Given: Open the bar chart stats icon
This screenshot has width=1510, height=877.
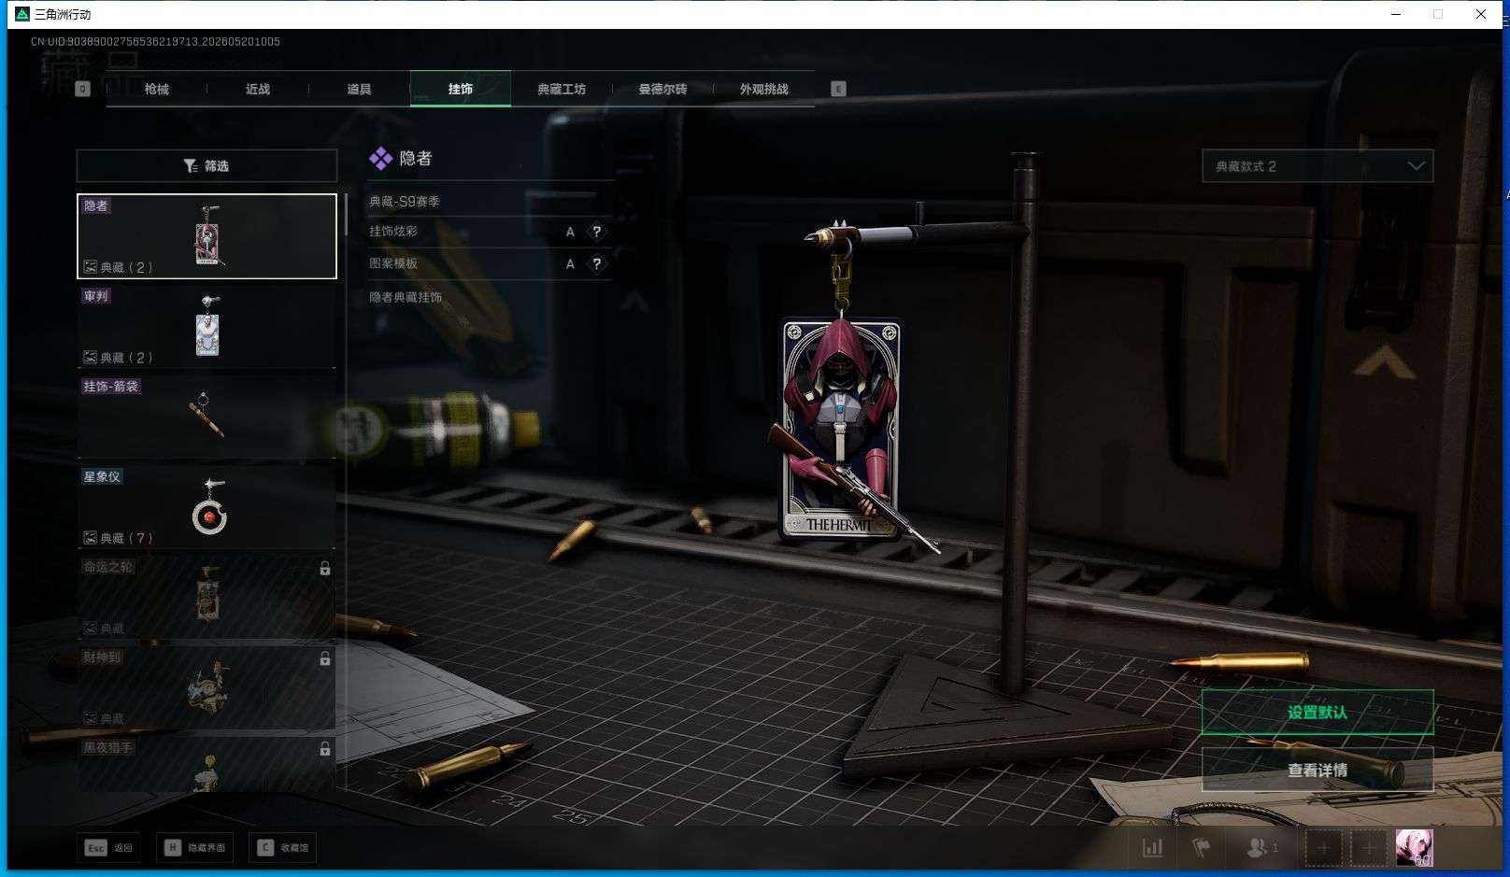Looking at the screenshot, I should (1153, 848).
